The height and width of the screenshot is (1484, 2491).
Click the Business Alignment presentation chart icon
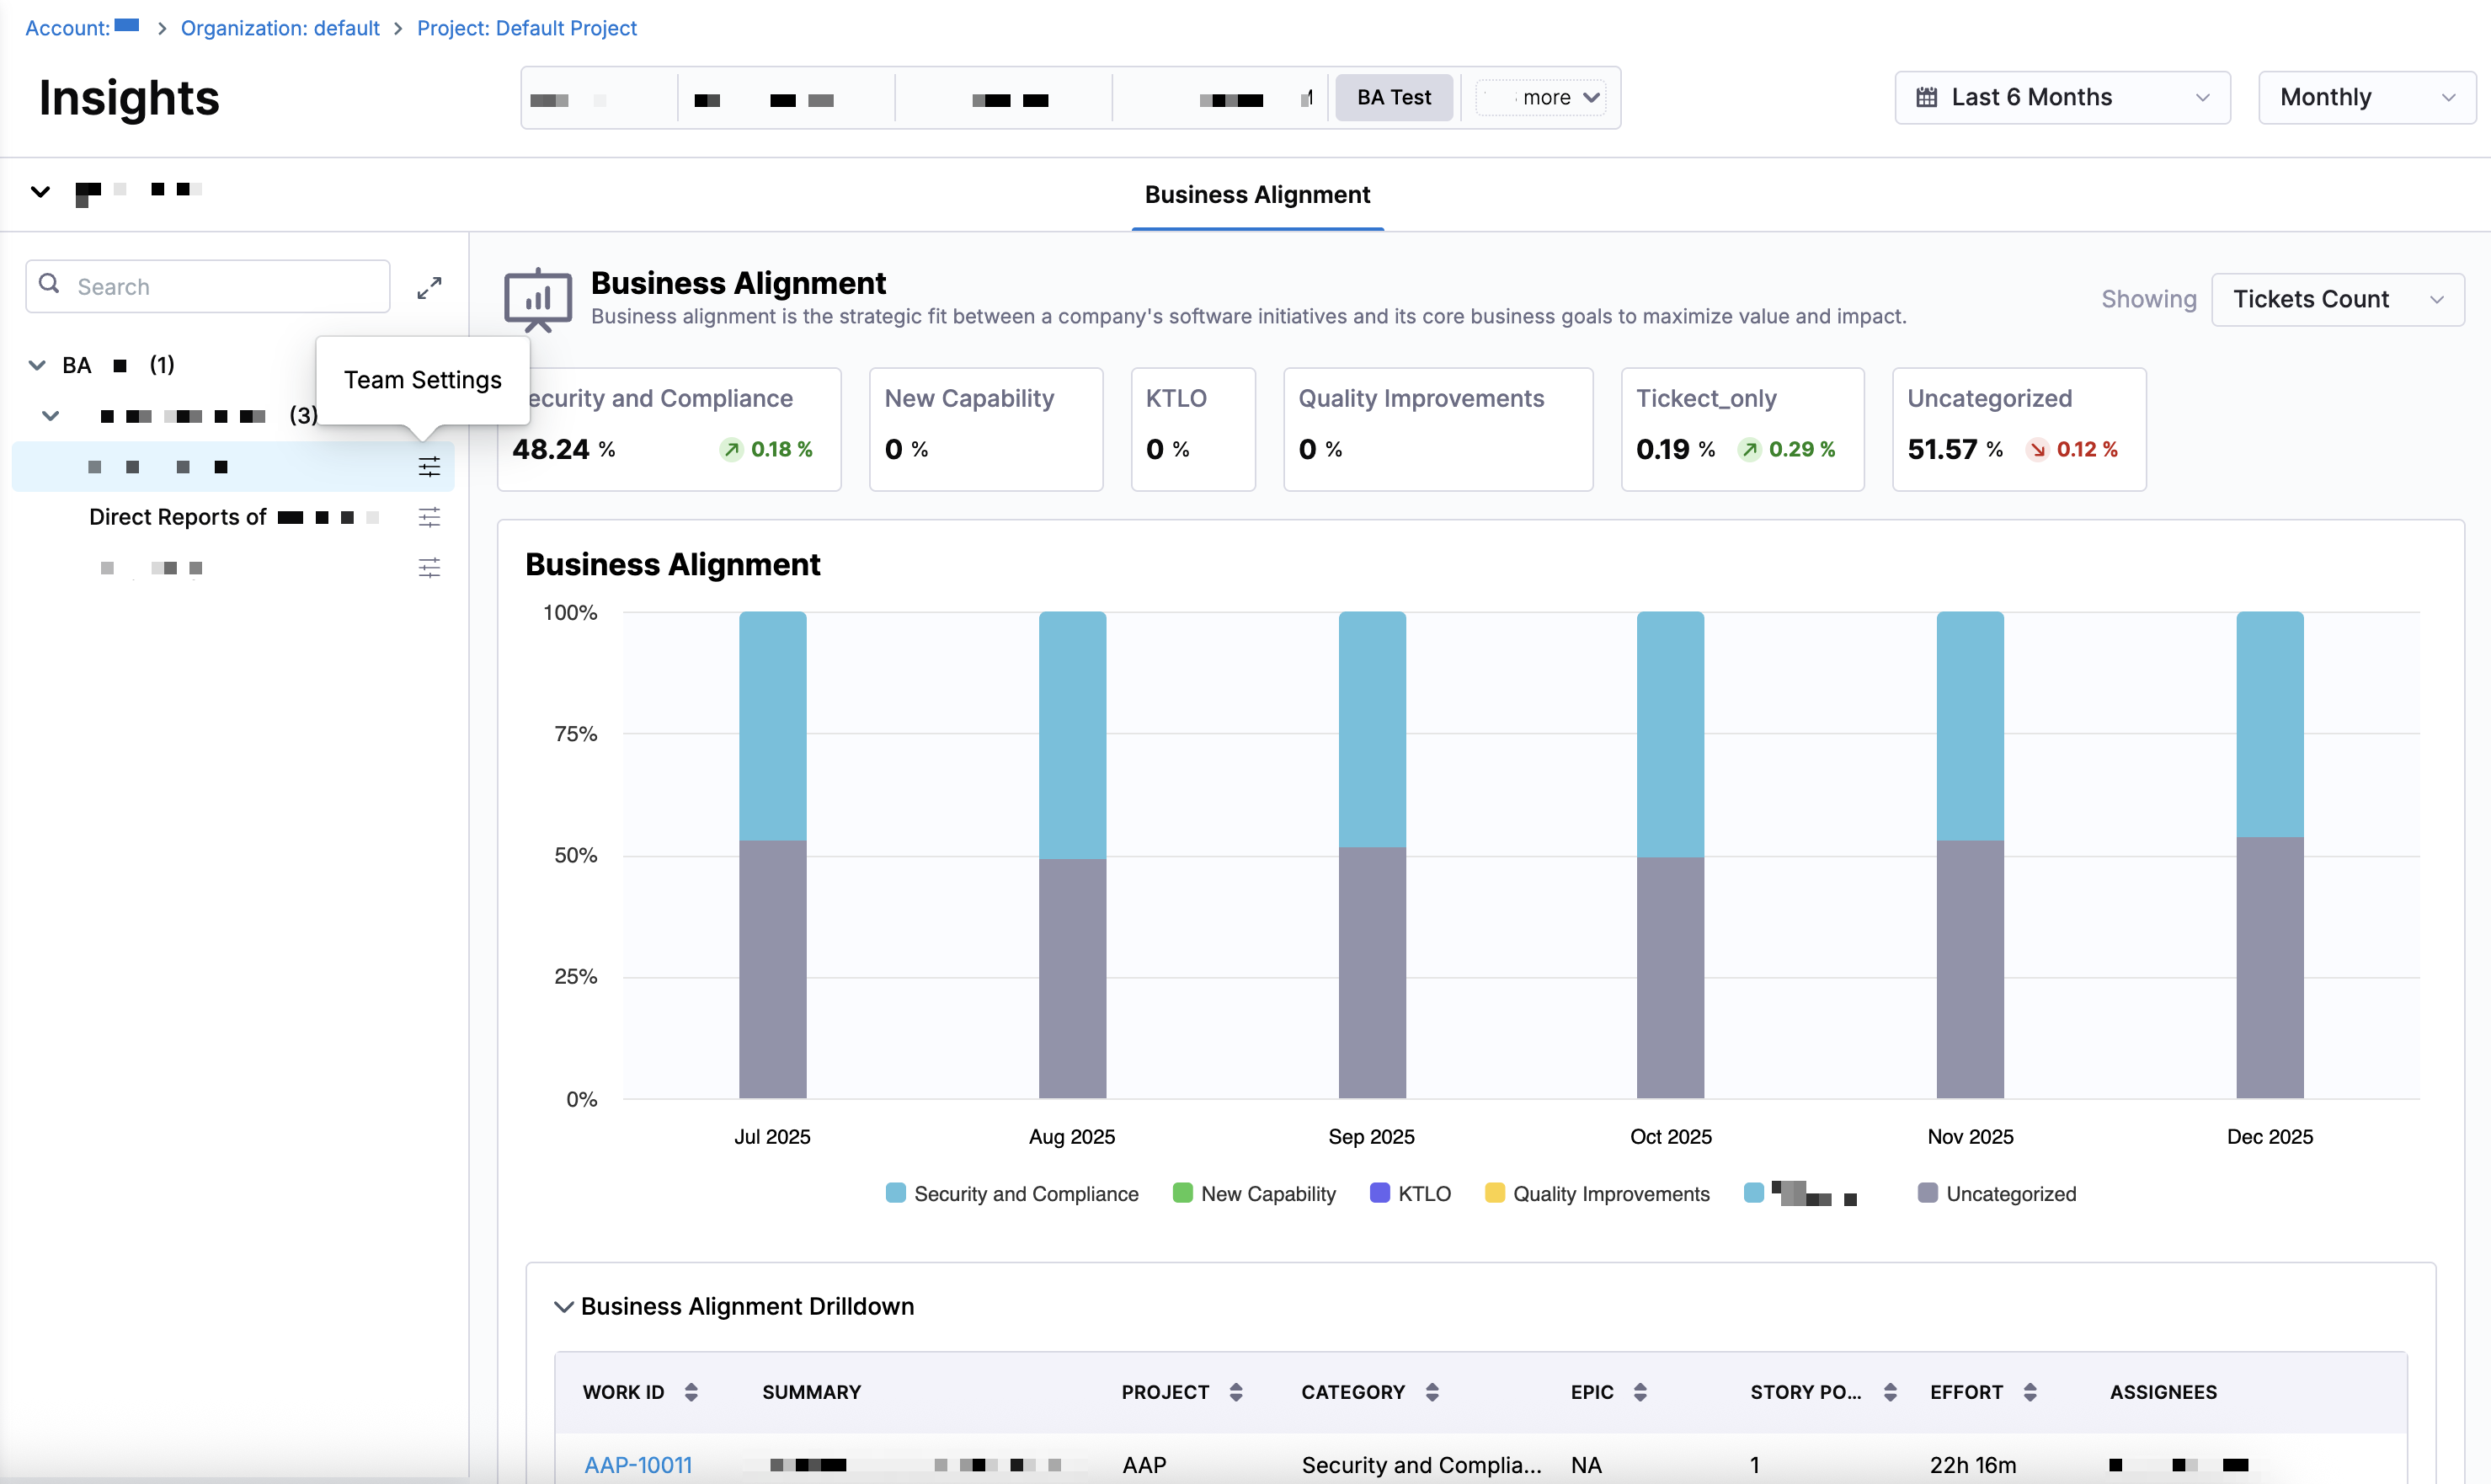538,299
